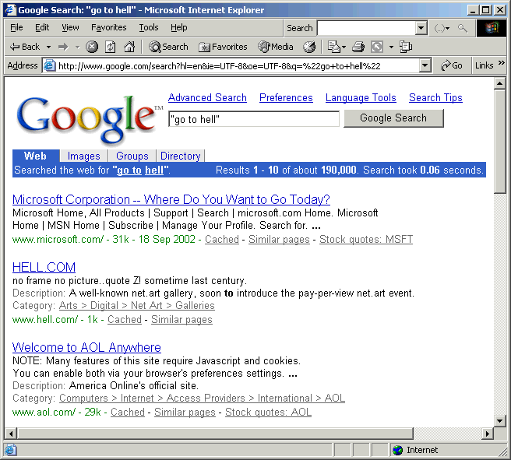Click the vertical scrollbar up arrow
Screen dimensions: 511x460
pyautogui.click(x=499, y=83)
